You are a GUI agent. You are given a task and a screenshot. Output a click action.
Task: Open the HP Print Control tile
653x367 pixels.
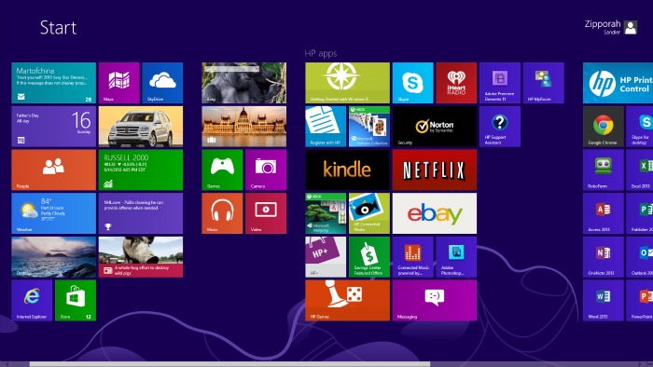pos(618,83)
